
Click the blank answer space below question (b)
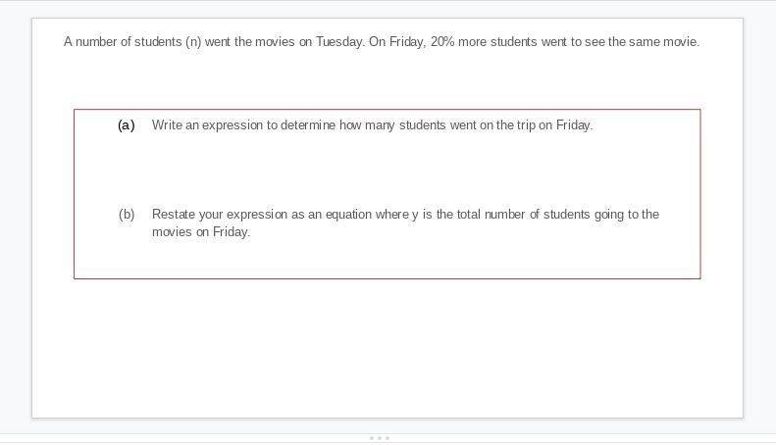point(386,260)
